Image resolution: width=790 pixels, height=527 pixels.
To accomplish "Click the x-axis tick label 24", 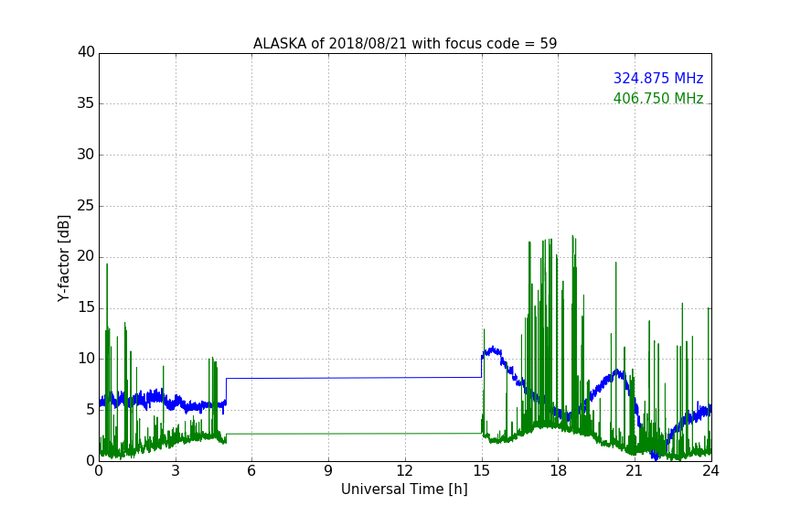I will tap(710, 471).
